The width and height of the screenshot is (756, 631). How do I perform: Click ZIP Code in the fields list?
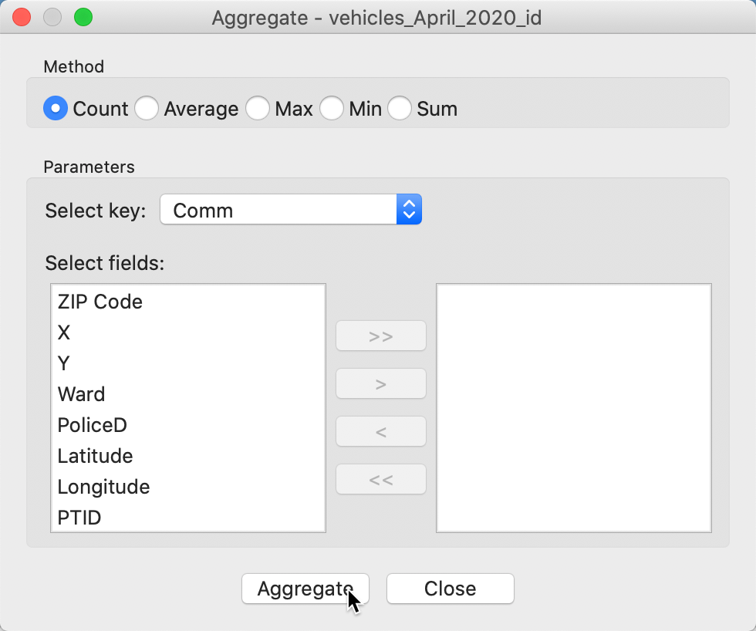point(188,302)
